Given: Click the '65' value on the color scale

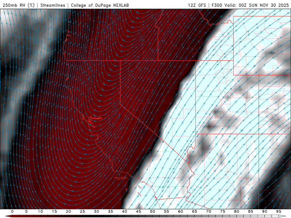Looking at the screenshot, I should [x=195, y=211].
